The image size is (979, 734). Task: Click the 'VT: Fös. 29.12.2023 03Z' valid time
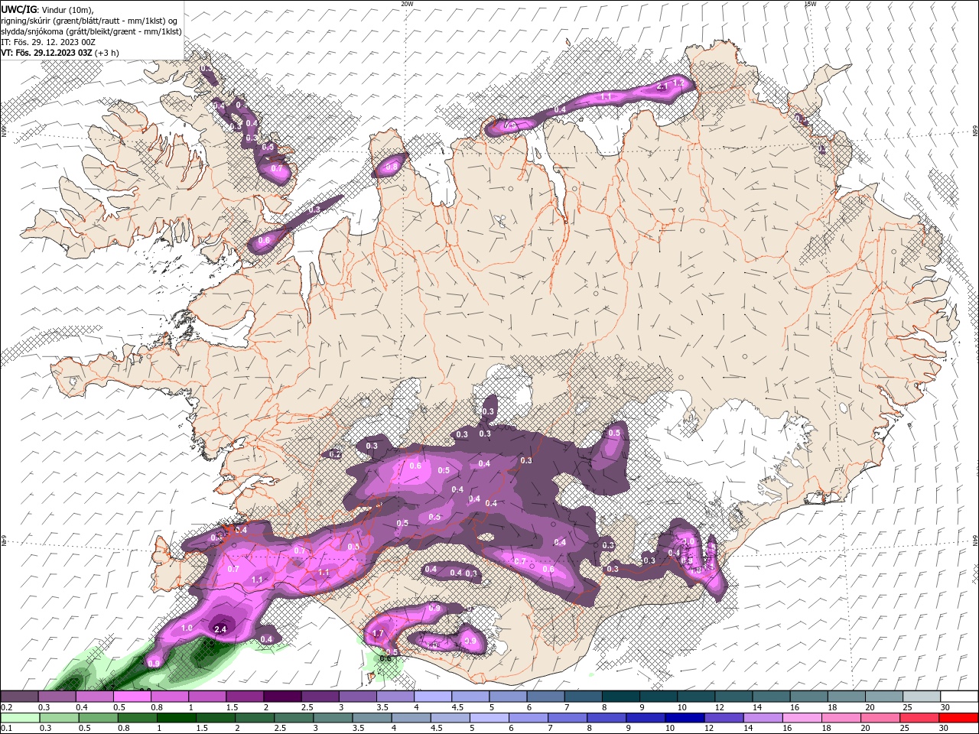(x=47, y=53)
